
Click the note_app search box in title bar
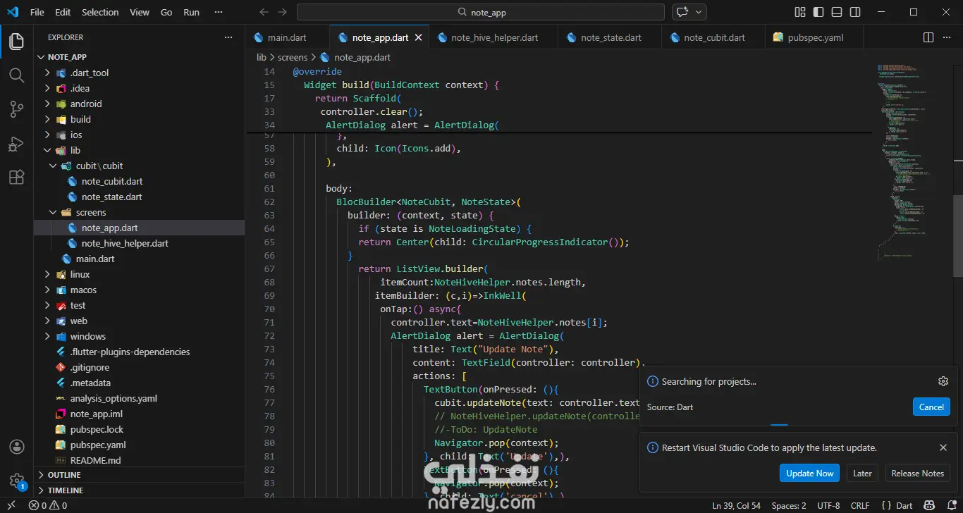481,12
